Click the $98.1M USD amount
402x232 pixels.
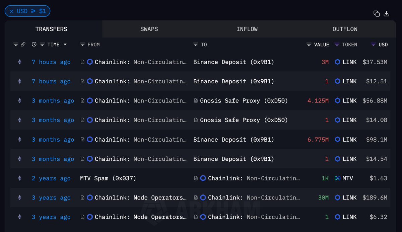[x=377, y=140]
